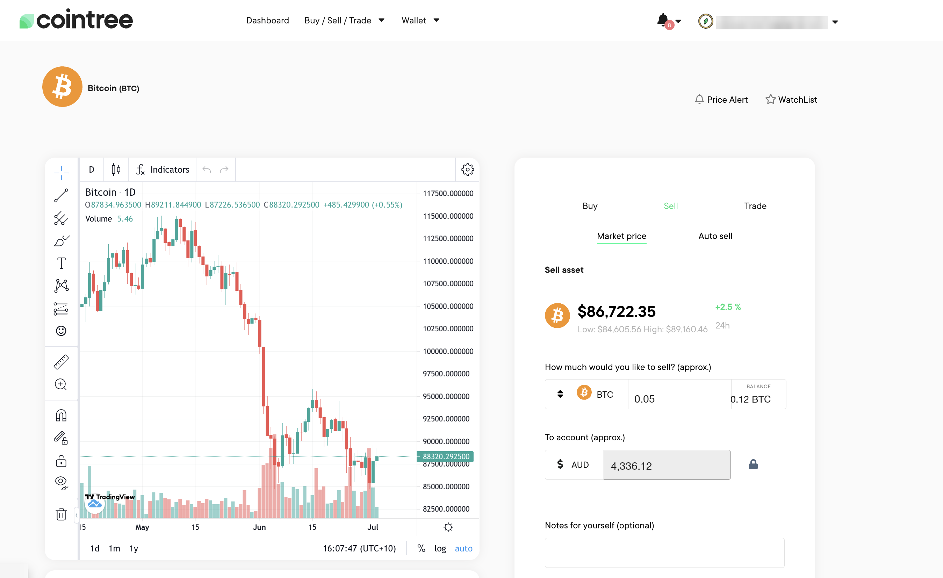Select Auto sell sub-tab
The width and height of the screenshot is (943, 578).
(715, 236)
